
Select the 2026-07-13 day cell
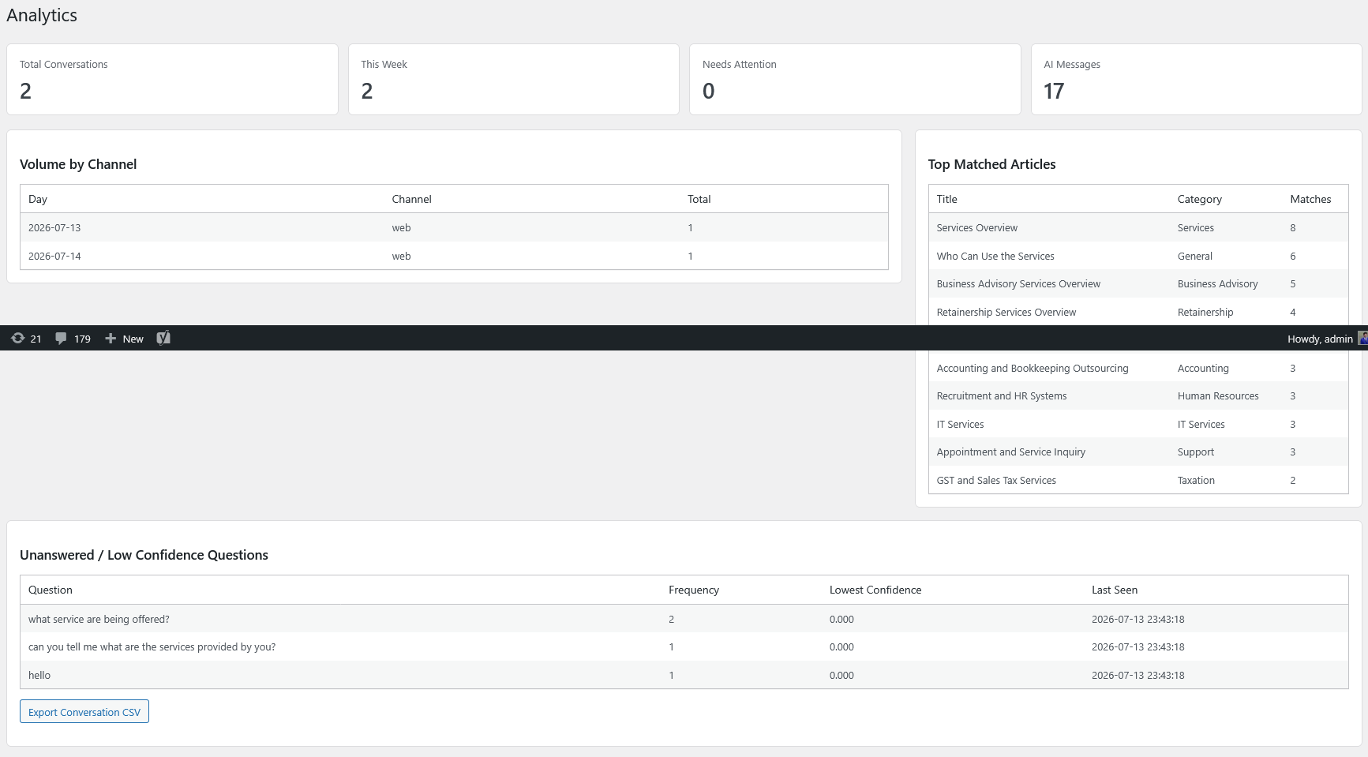[54, 227]
